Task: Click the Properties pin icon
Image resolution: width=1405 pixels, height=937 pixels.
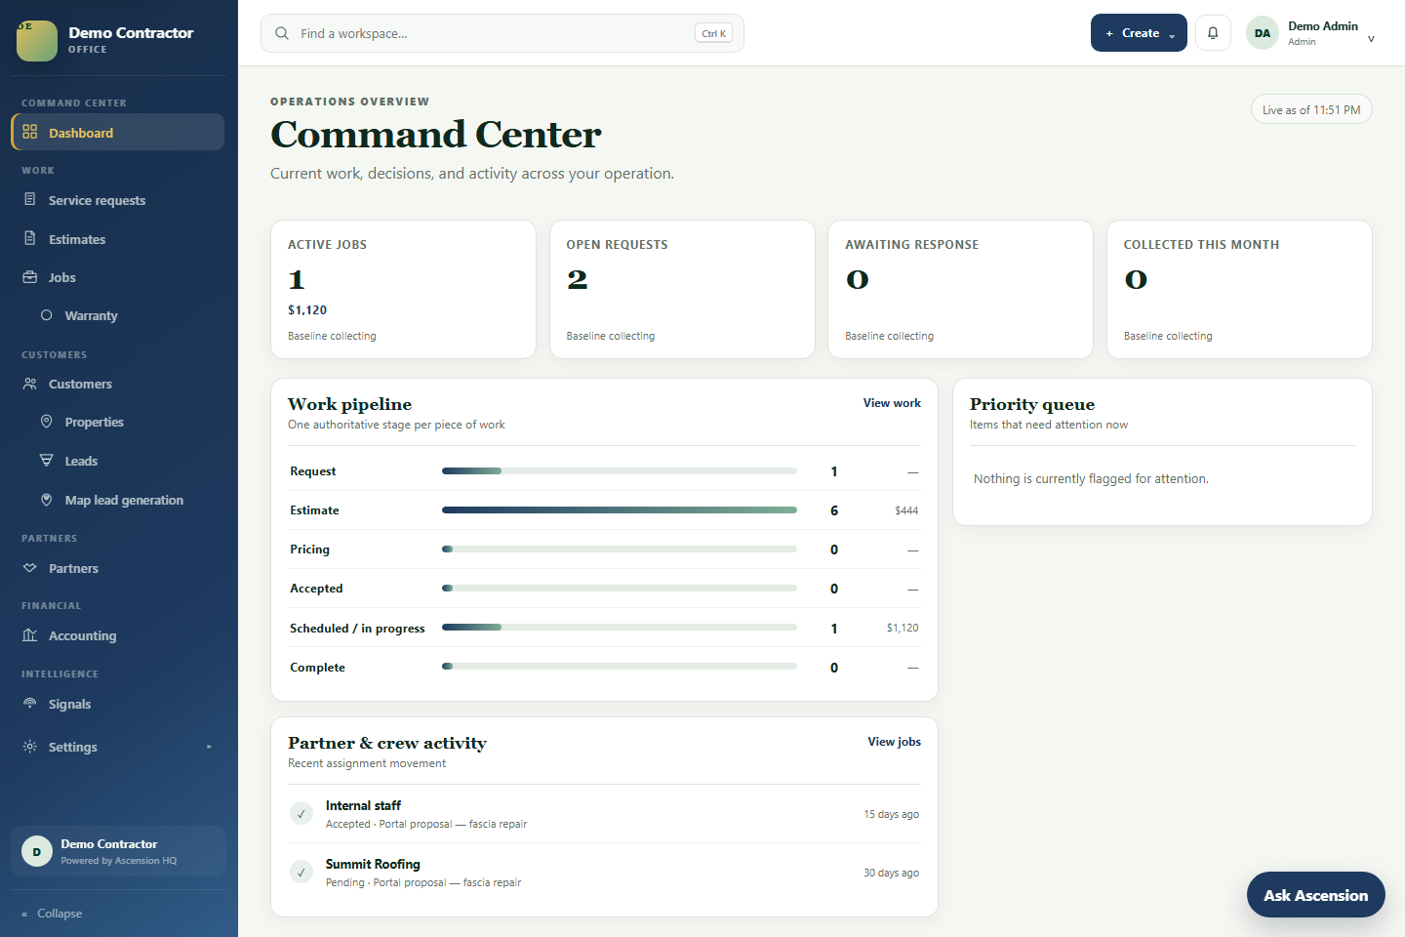Action: (x=46, y=422)
